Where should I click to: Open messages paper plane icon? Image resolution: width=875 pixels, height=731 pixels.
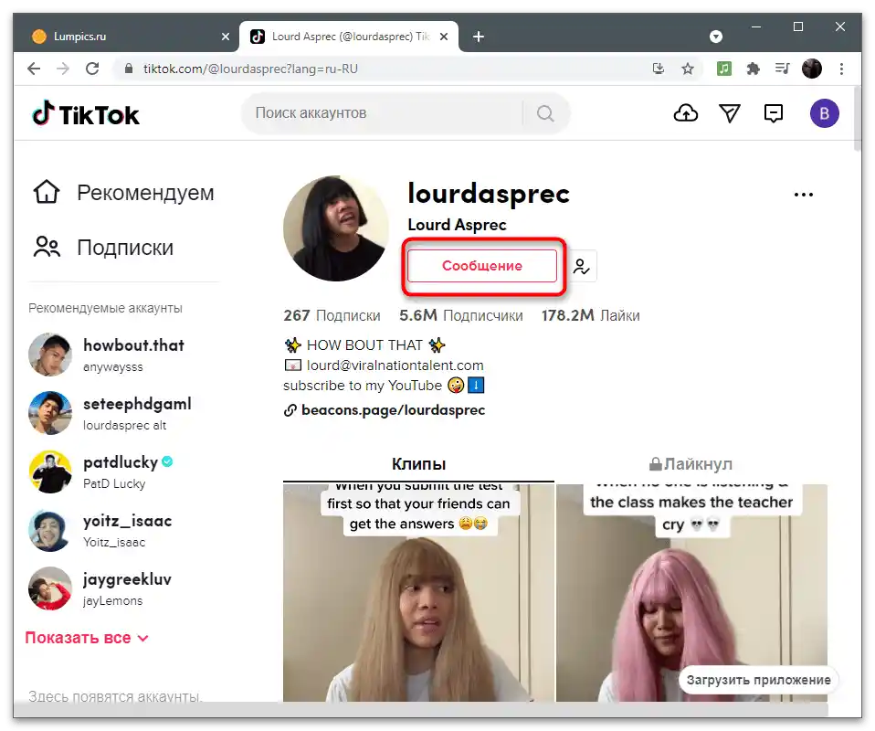tap(730, 113)
